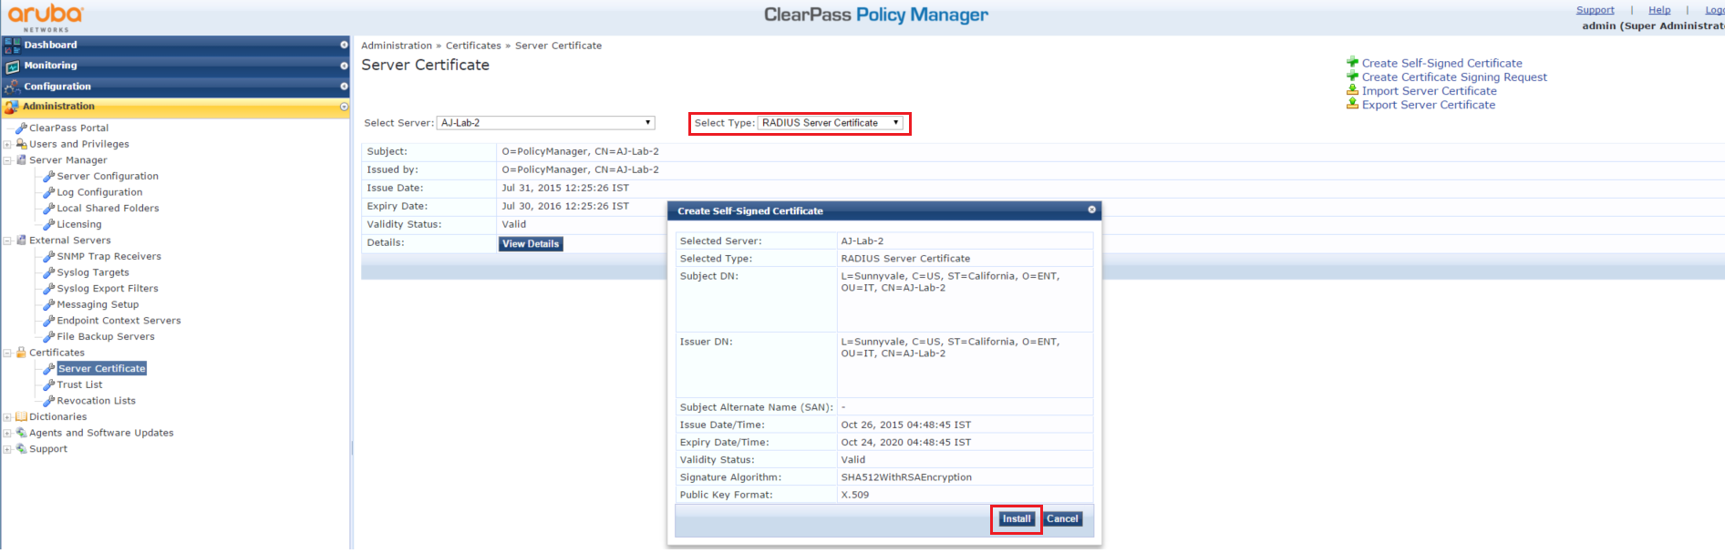The image size is (1725, 553).
Task: Open the Select Server dropdown
Action: click(x=545, y=123)
